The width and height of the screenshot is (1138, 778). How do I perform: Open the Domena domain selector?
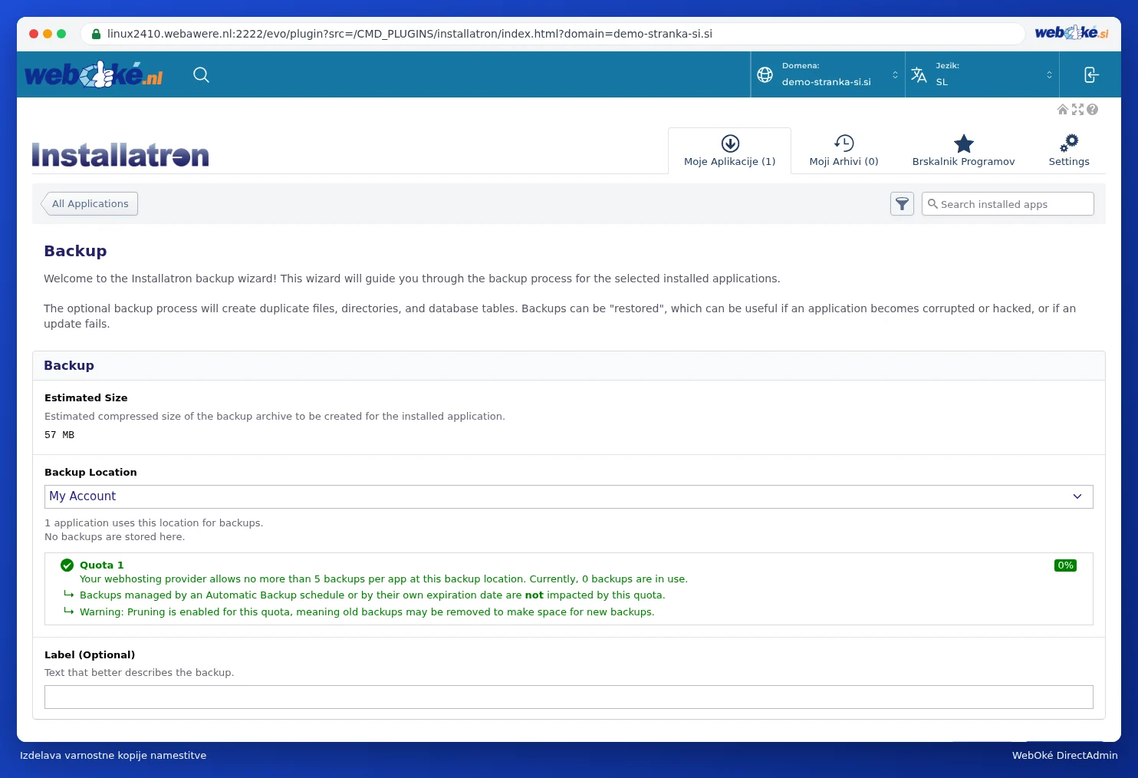click(x=828, y=74)
